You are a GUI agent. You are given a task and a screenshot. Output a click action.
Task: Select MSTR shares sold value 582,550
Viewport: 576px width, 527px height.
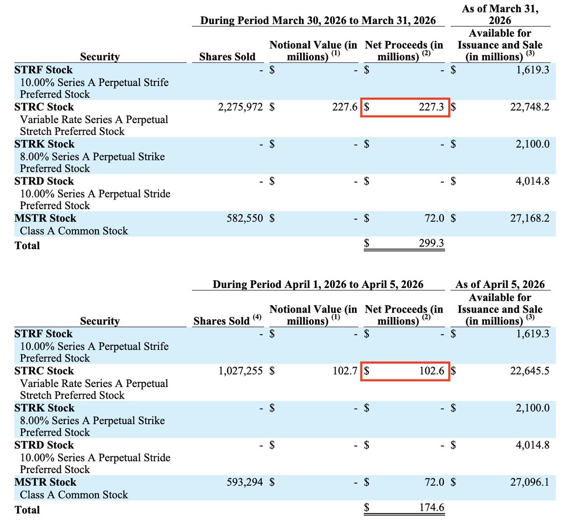coord(245,218)
